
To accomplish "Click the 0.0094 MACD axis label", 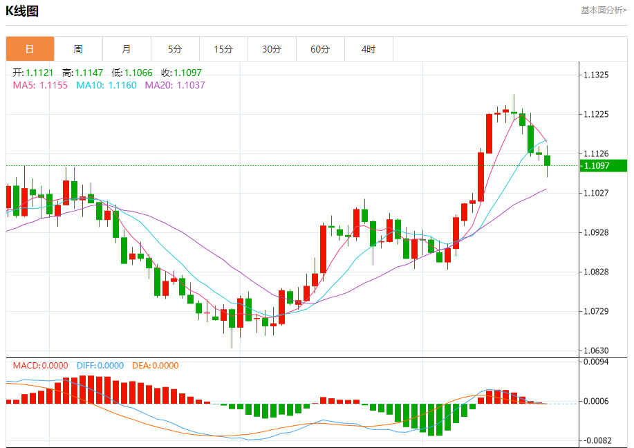I will pos(596,362).
